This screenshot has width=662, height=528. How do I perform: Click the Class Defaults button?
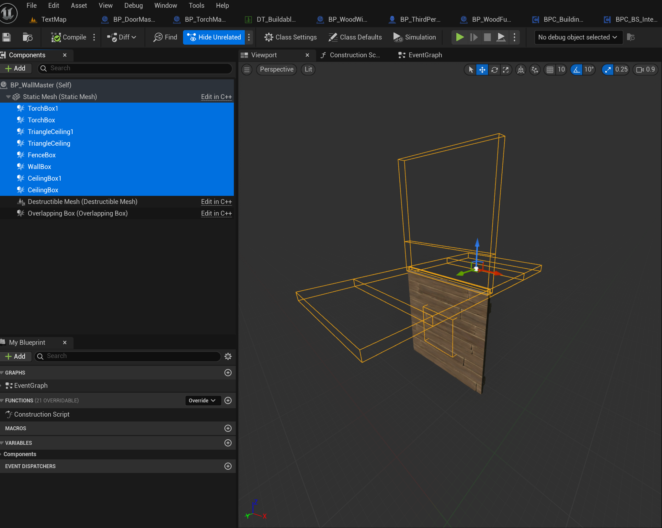[355, 37]
